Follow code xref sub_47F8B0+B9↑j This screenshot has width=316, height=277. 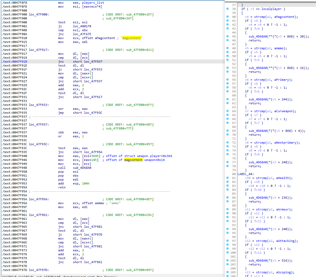point(140,270)
